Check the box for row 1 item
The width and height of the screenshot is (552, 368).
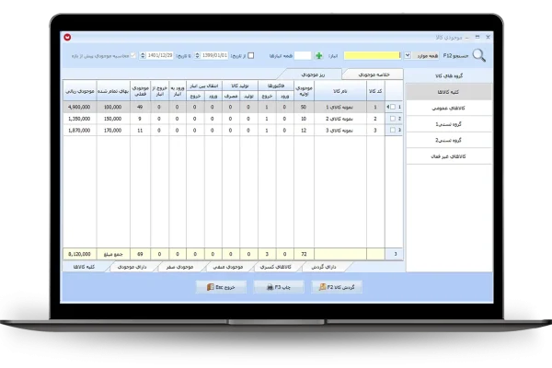[x=392, y=107]
